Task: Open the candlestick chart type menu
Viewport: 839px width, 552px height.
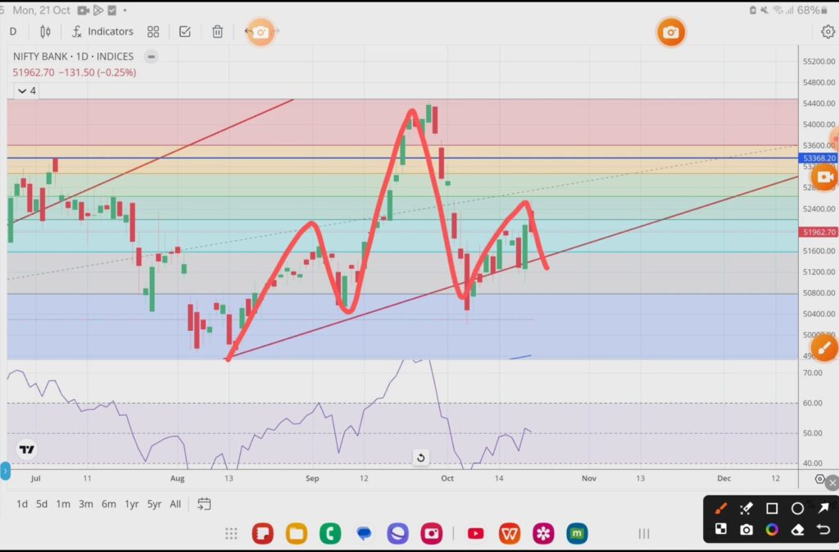Action: (46, 32)
